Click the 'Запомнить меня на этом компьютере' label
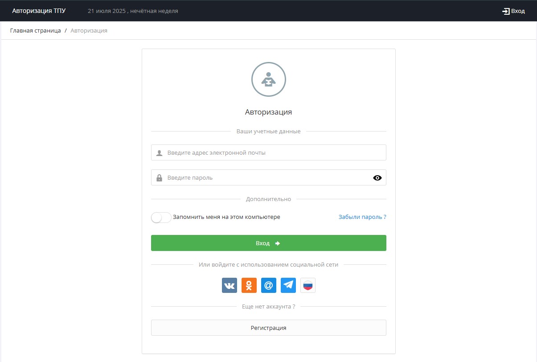This screenshot has height=362, width=537. click(226, 217)
